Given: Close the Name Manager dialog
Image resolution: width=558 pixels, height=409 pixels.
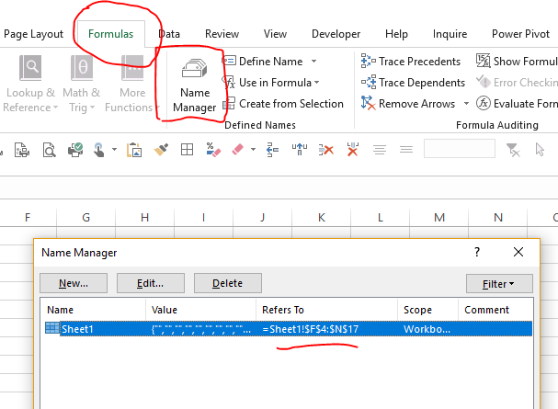Looking at the screenshot, I should [518, 252].
